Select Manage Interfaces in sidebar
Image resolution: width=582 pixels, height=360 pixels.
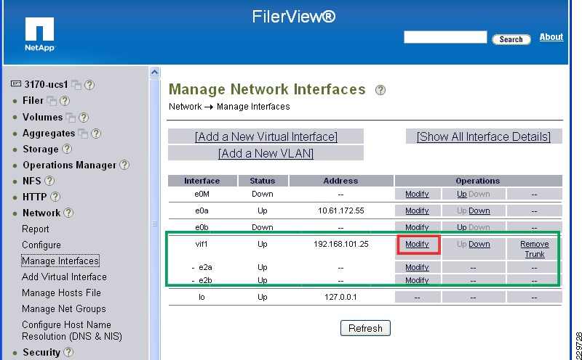(x=60, y=261)
